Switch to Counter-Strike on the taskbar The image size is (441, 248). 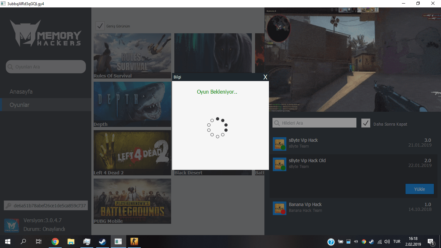134,242
